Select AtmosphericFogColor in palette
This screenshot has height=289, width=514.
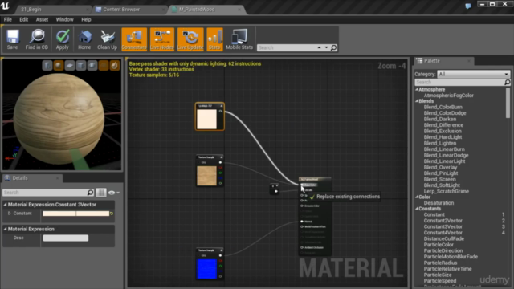[x=448, y=96]
